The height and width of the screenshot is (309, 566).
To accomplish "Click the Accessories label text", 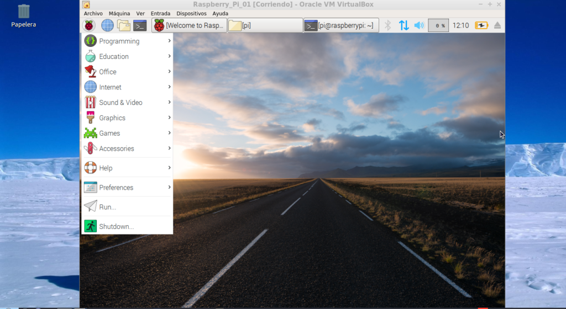I will point(117,149).
